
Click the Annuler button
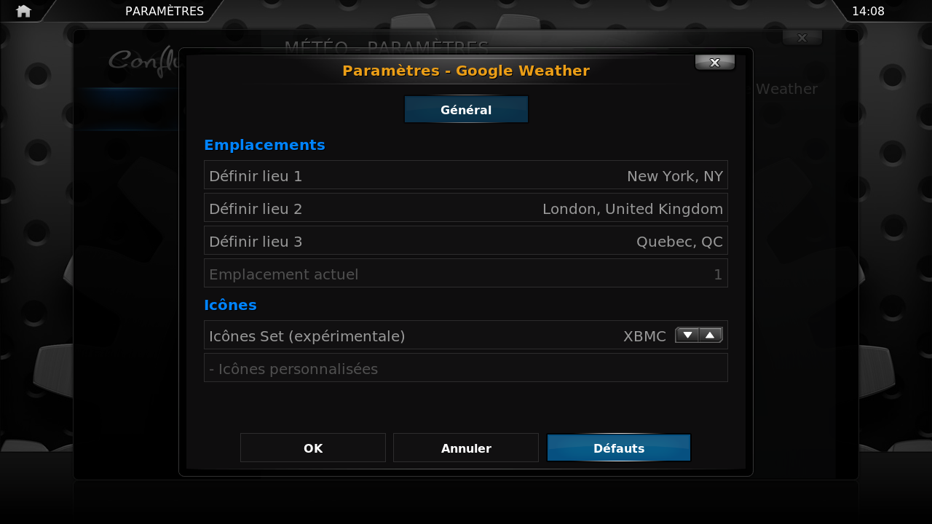click(x=466, y=448)
